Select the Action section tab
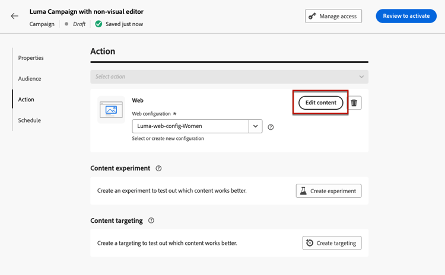 point(26,100)
